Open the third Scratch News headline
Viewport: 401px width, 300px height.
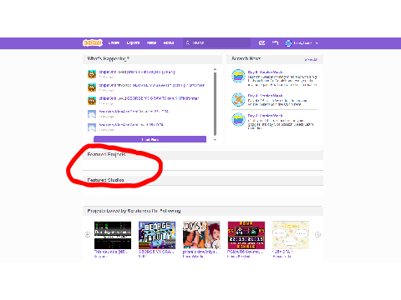265,116
